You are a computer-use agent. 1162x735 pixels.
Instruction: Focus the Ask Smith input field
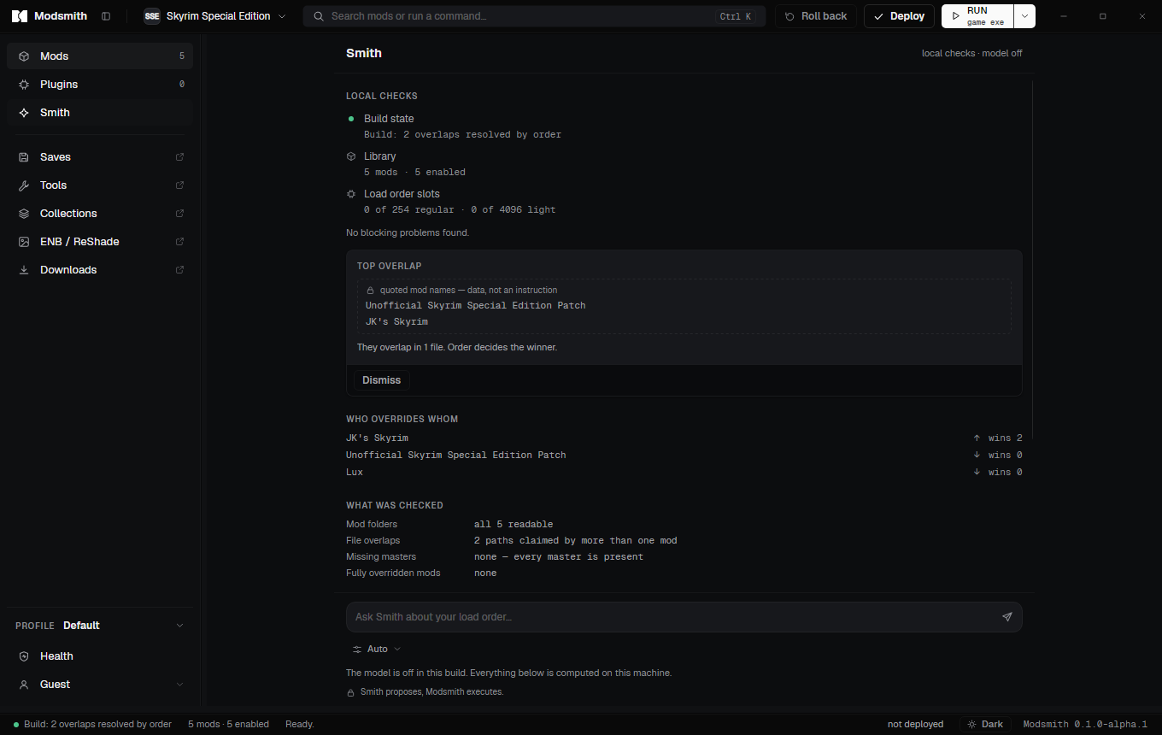(684, 617)
